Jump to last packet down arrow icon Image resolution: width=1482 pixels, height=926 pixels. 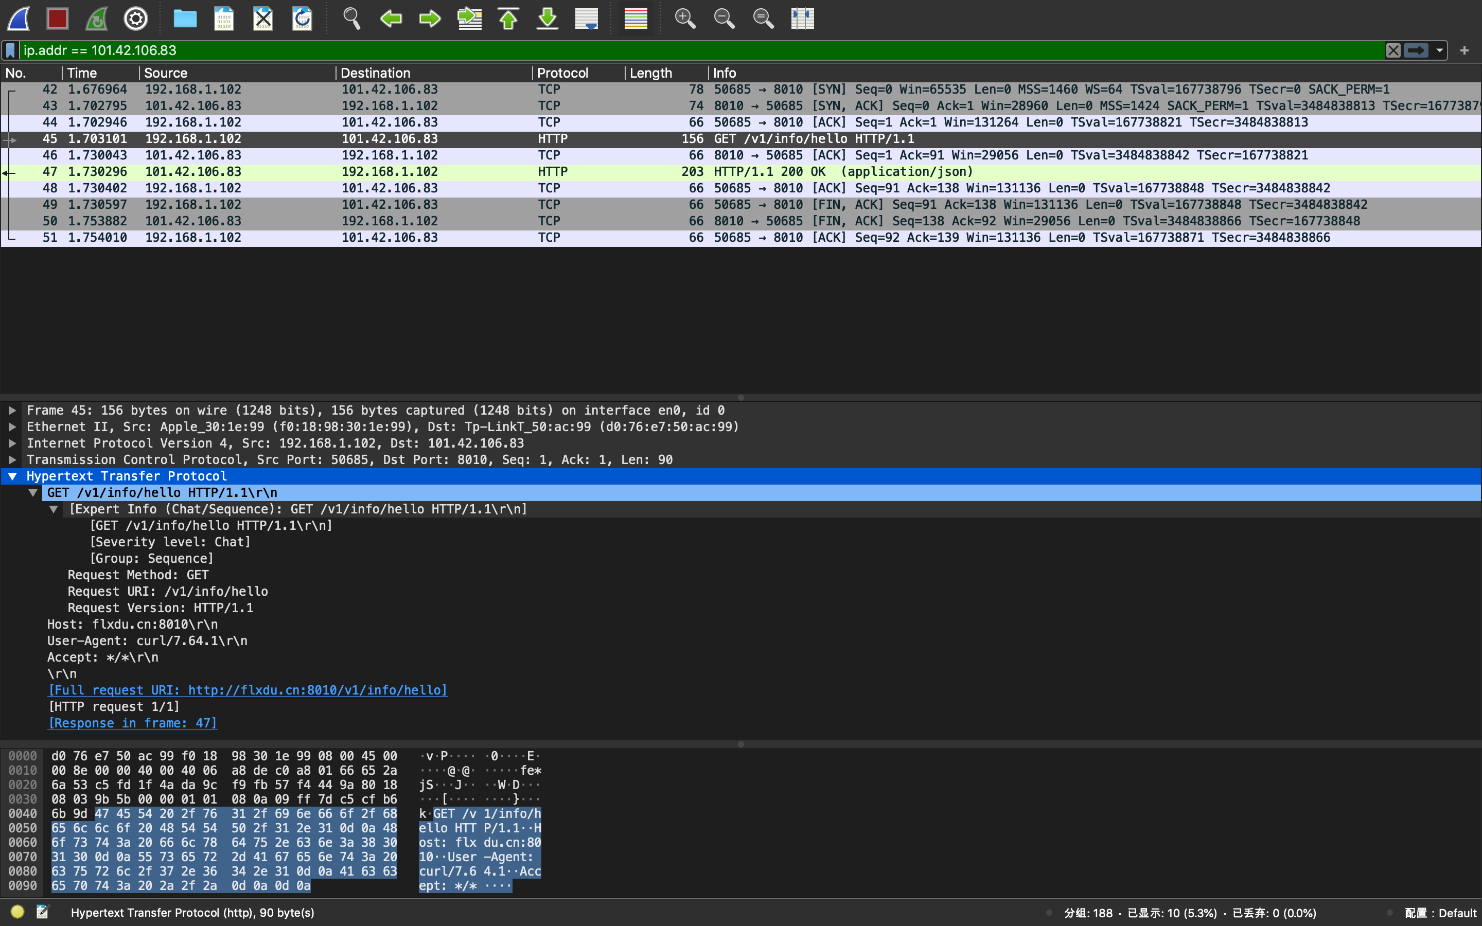548,19
